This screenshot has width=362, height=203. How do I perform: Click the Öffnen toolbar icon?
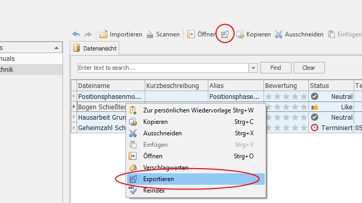[x=191, y=34]
